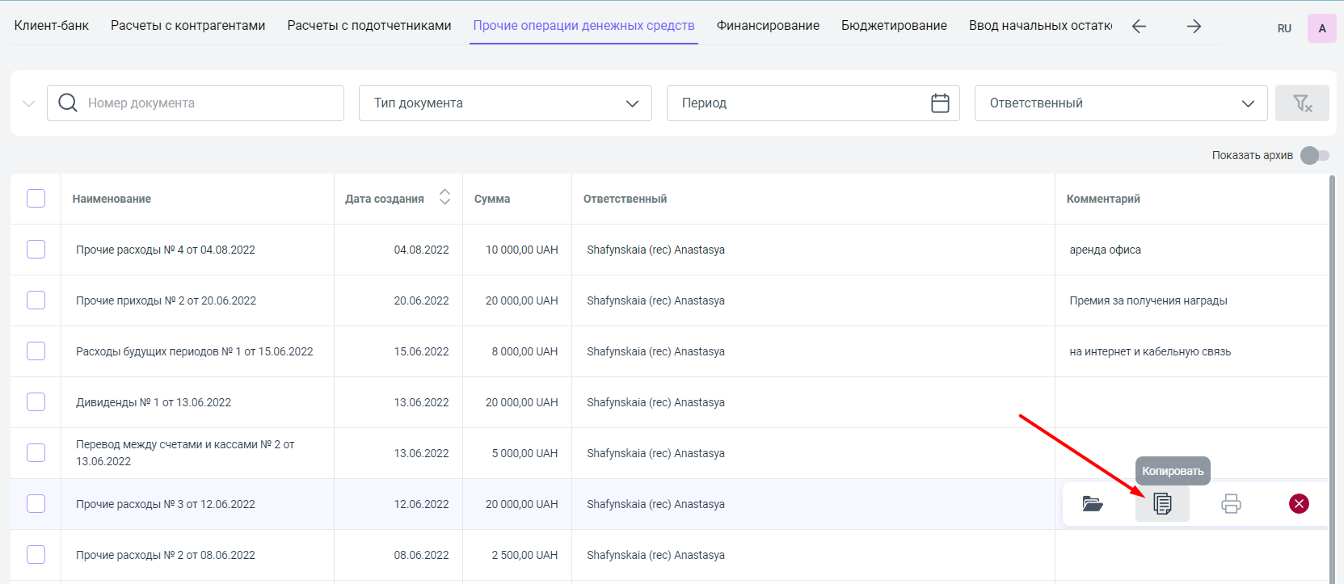Print document using the printer icon
This screenshot has height=584, width=1344.
[1230, 504]
